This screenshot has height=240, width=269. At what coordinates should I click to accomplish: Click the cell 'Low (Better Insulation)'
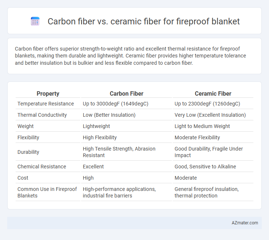coord(109,115)
